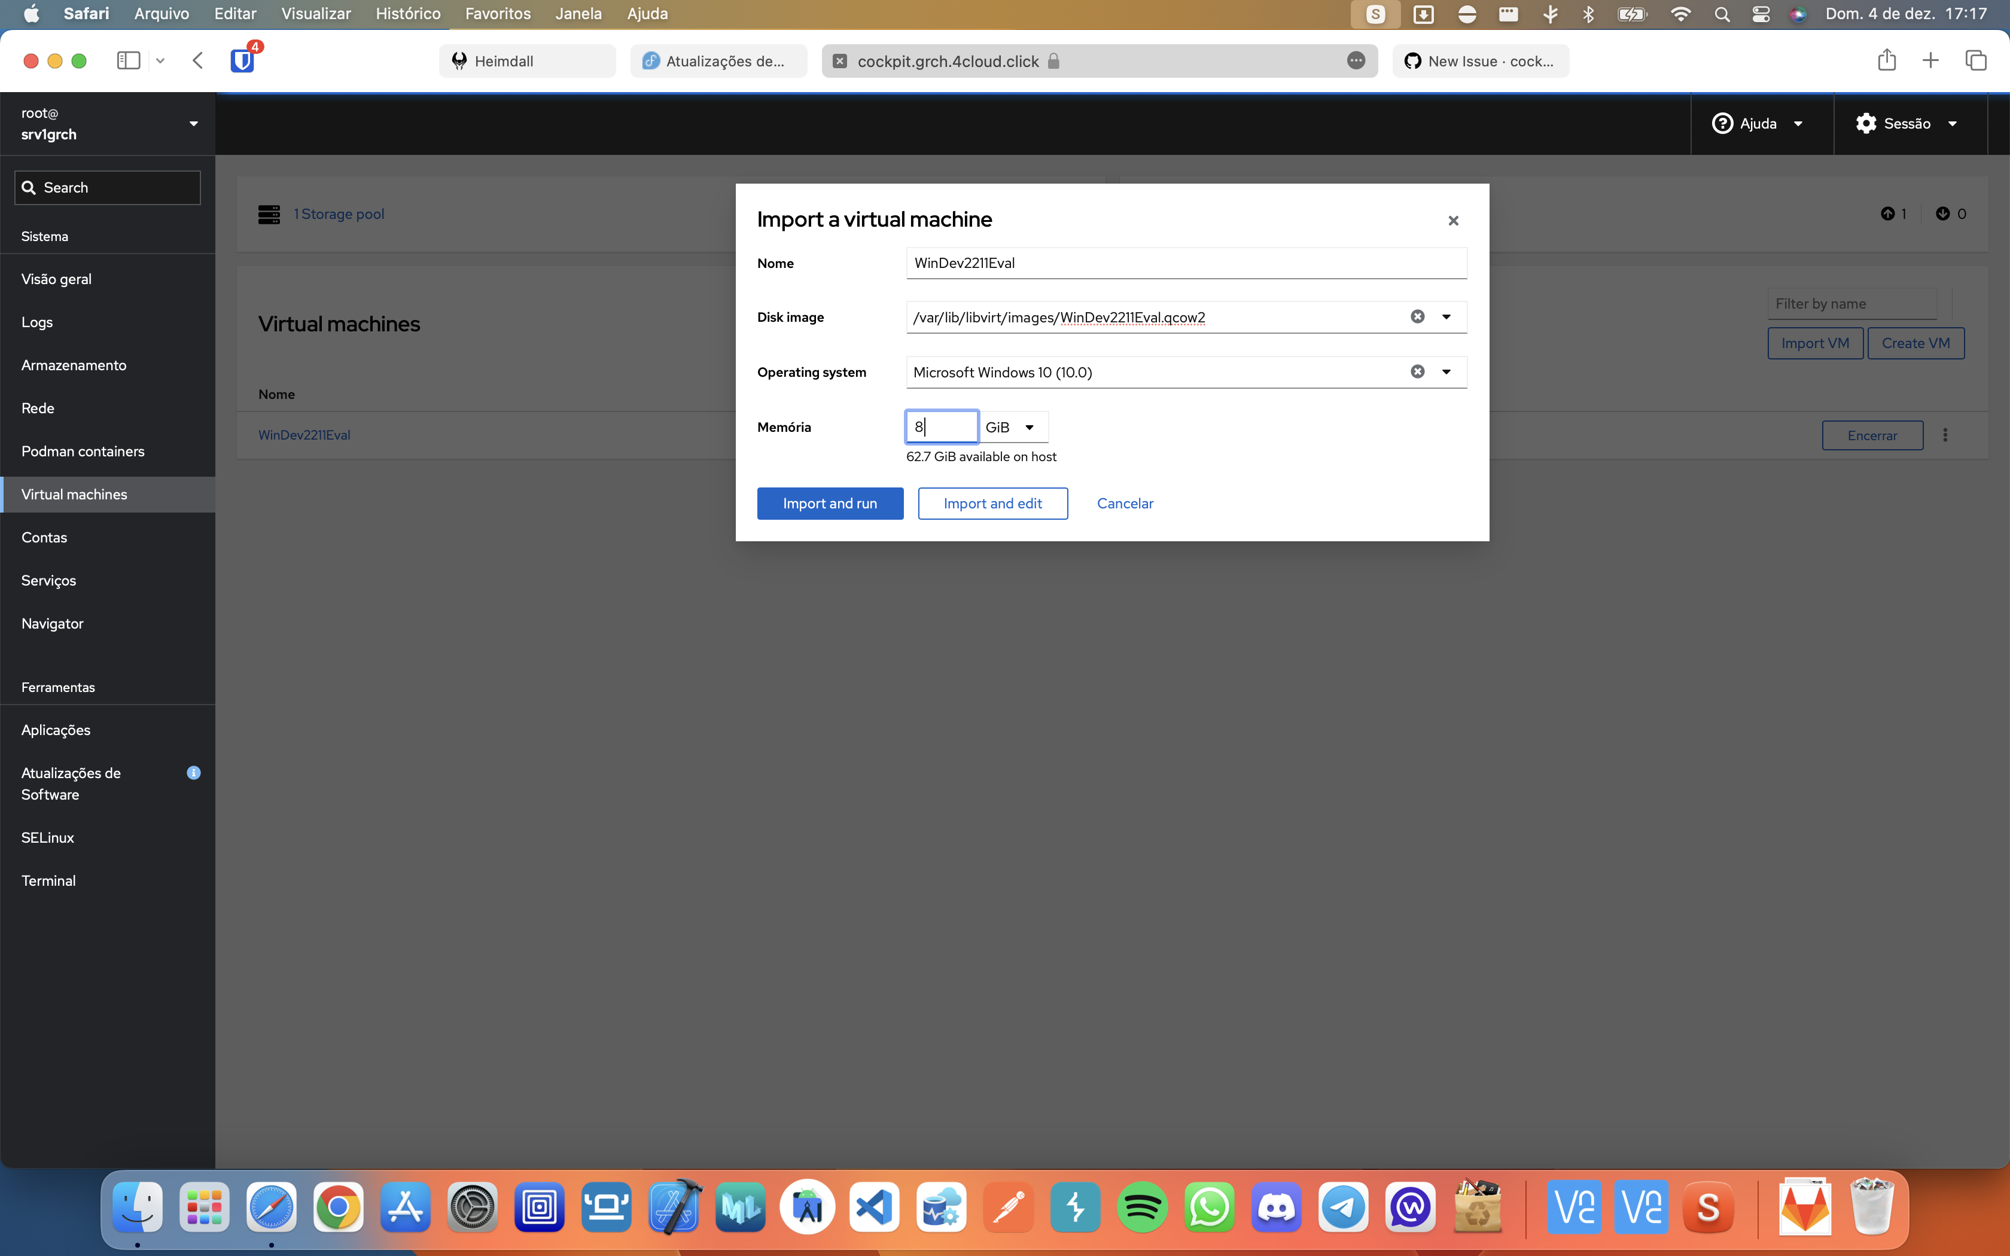This screenshot has height=1256, width=2010.
Task: Clear the Disk image field value
Action: (x=1417, y=316)
